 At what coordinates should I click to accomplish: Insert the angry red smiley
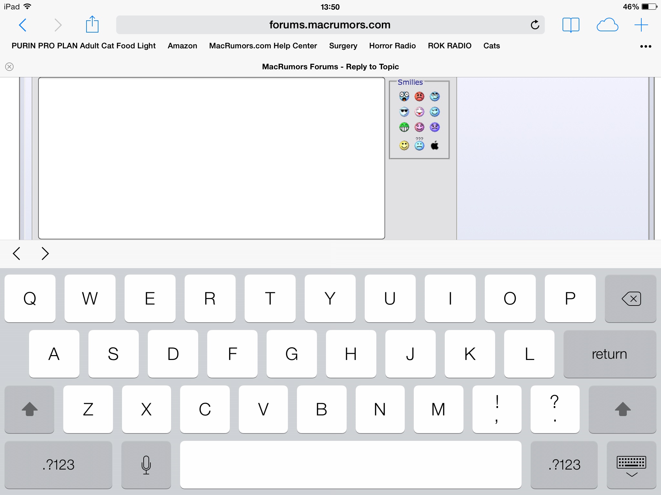coord(419,96)
